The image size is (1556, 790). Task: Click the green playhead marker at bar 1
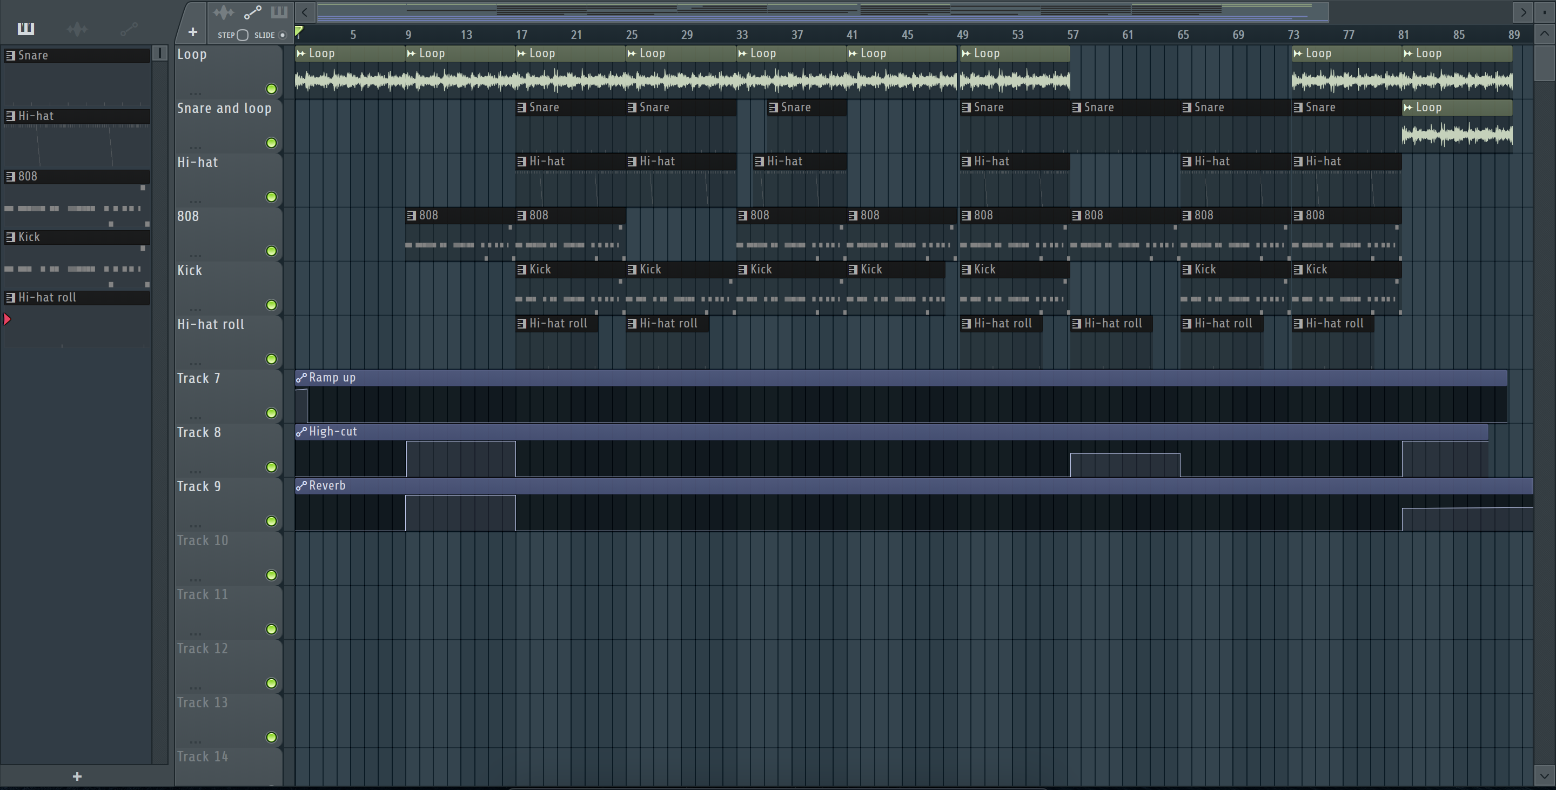299,31
